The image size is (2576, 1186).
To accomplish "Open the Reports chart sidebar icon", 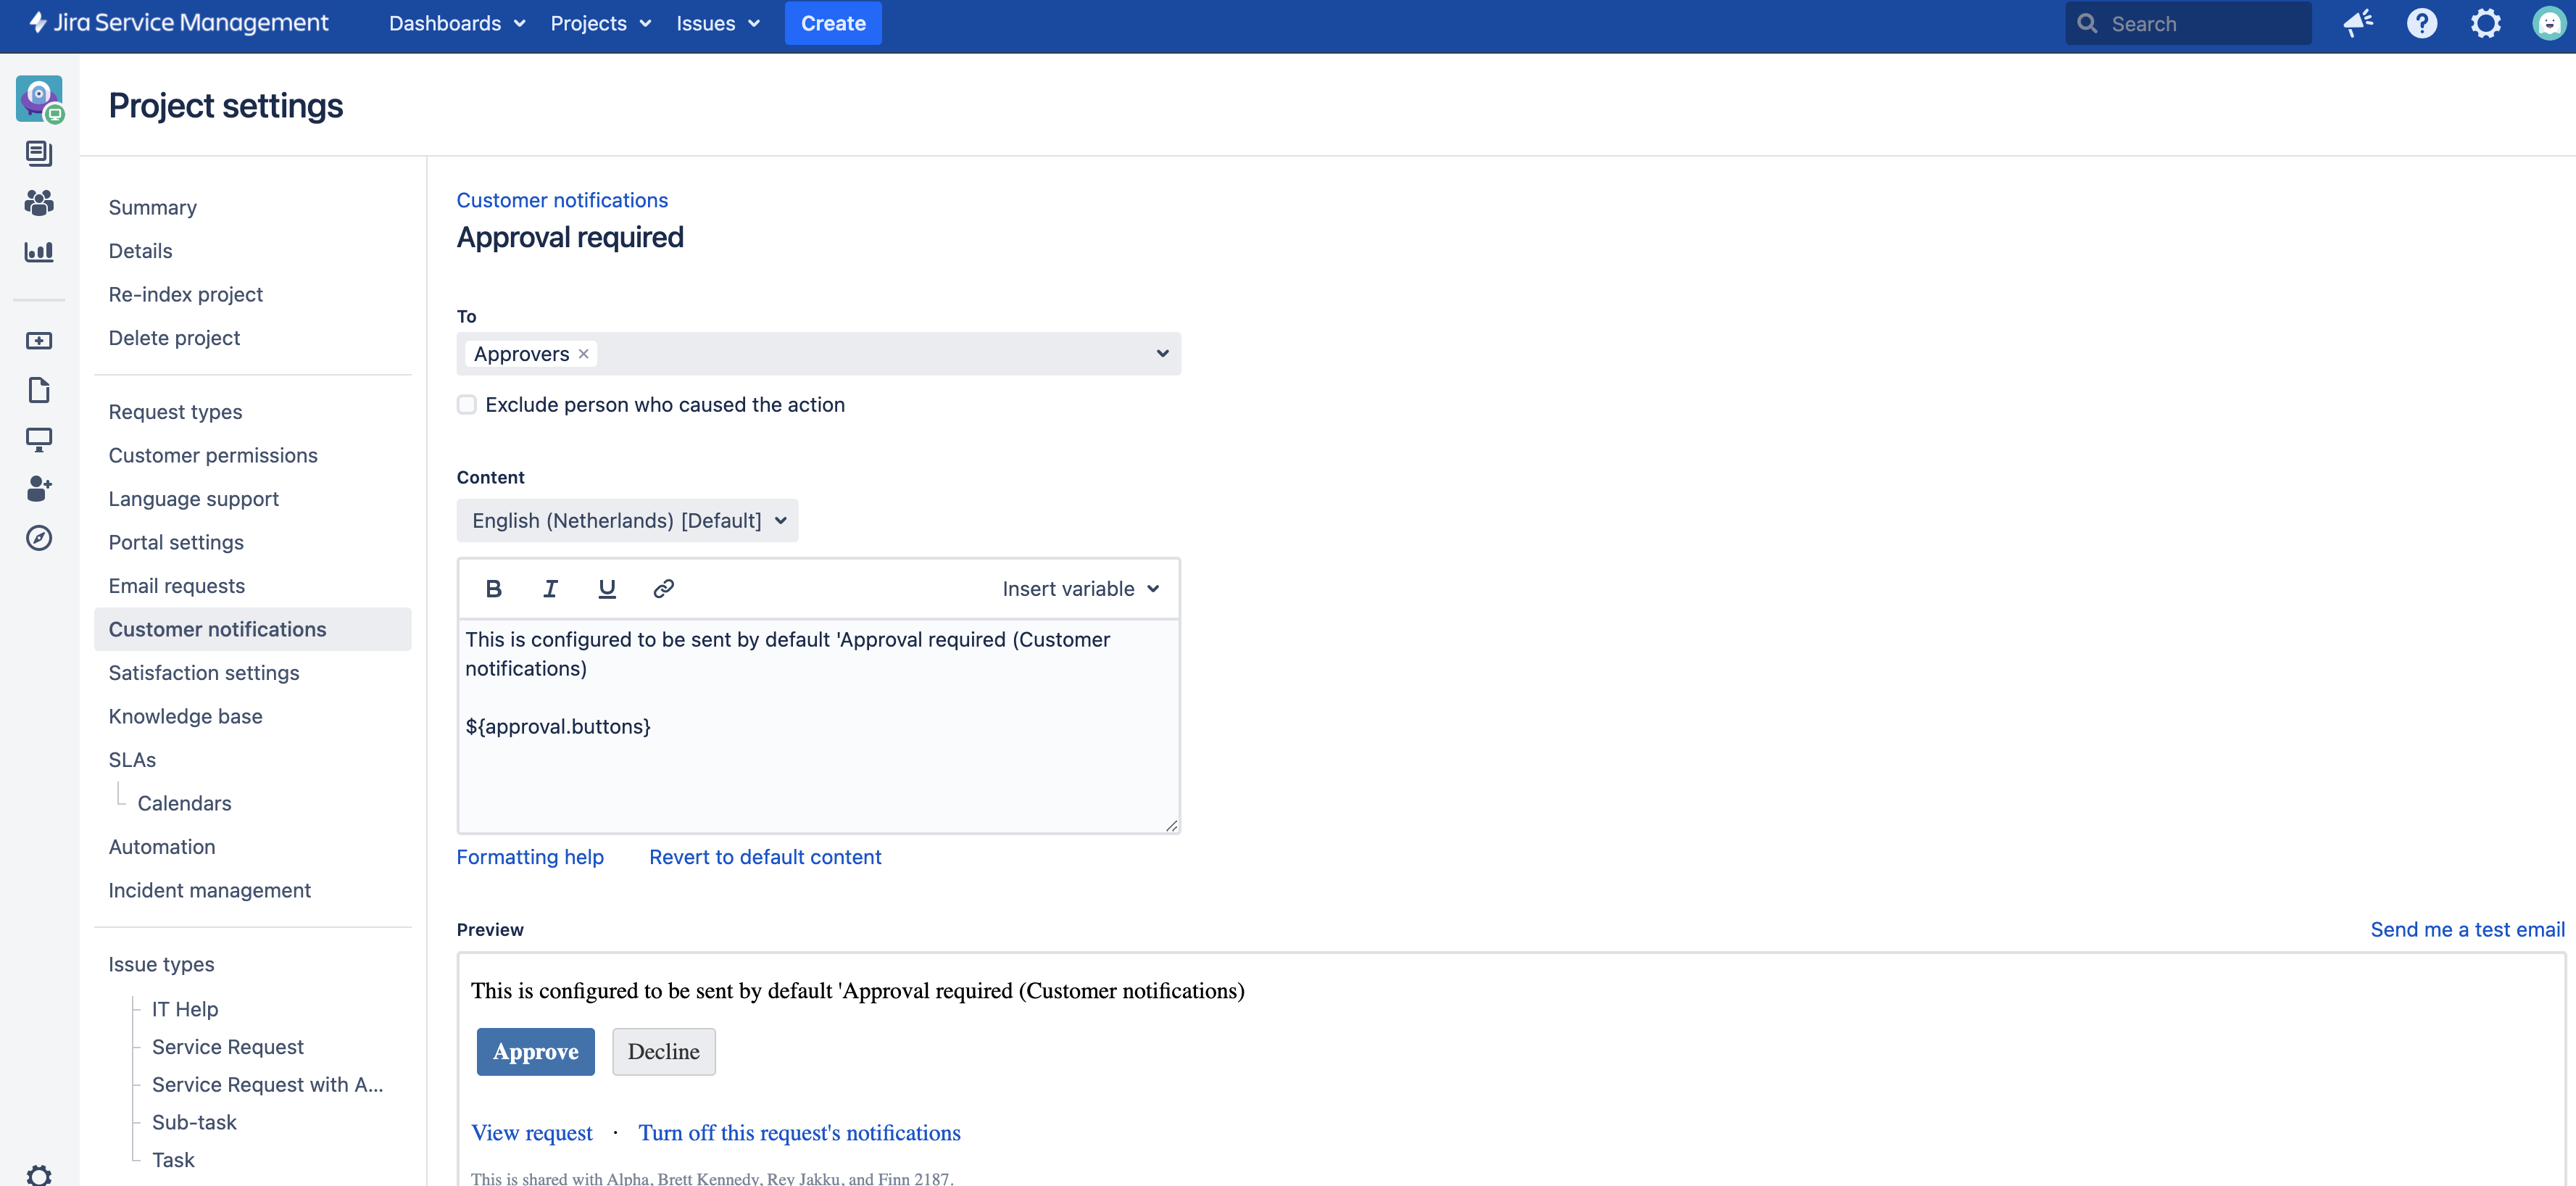I will [x=39, y=252].
